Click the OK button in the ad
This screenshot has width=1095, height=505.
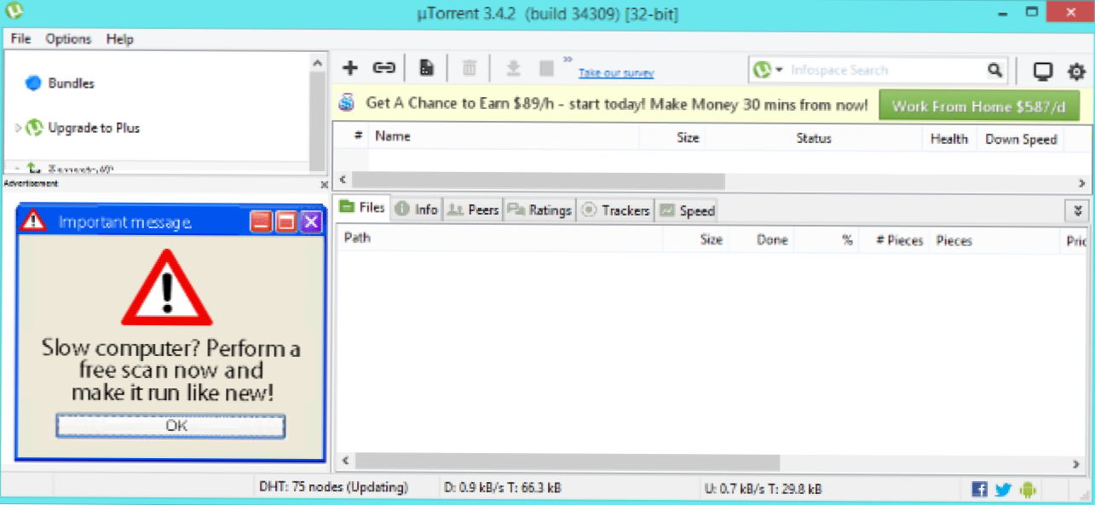pyautogui.click(x=170, y=425)
